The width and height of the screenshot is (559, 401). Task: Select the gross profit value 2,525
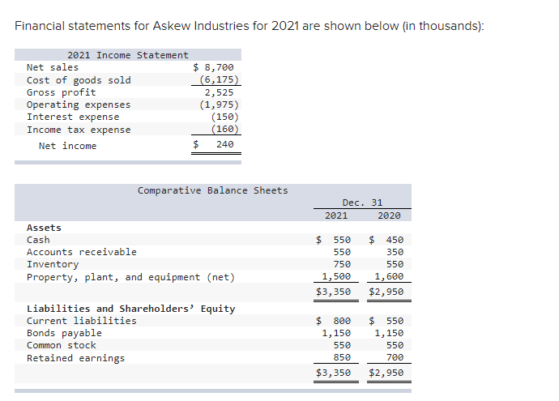219,92
